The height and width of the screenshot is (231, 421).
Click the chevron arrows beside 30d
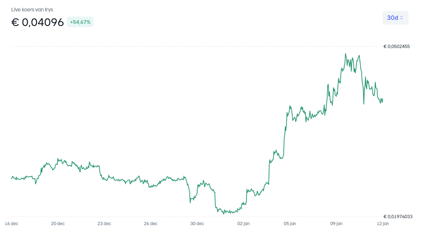coord(401,18)
